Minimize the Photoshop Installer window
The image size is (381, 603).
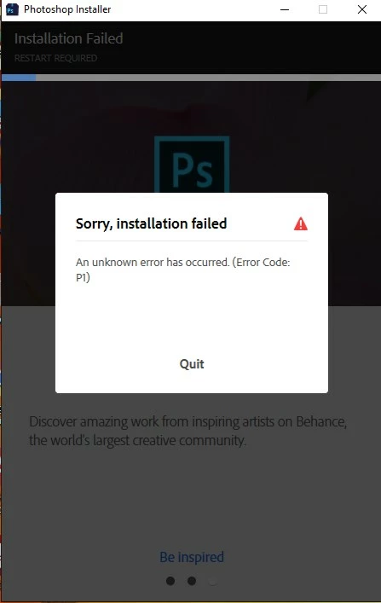285,9
